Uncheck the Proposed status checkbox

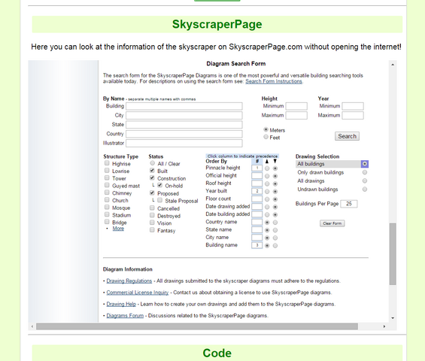click(152, 193)
